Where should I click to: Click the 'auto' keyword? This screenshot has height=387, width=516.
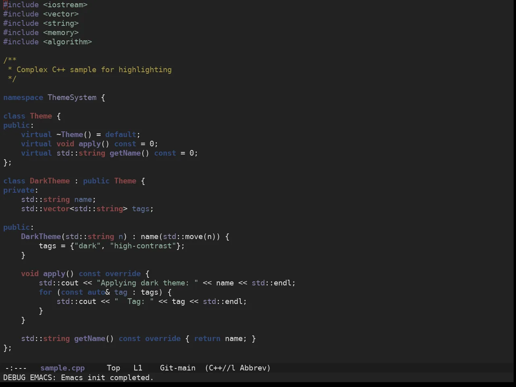coord(96,292)
